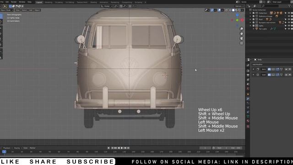
Task: Open the Material properties tab icon
Action: click(x=248, y=121)
